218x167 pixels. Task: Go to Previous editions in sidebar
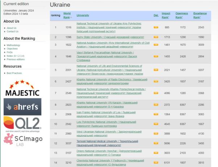[x=16, y=59]
